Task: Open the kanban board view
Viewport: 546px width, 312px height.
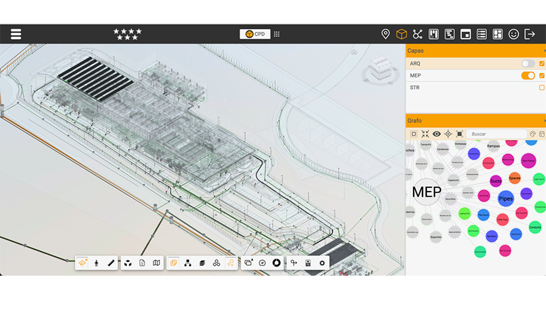Action: [x=434, y=34]
